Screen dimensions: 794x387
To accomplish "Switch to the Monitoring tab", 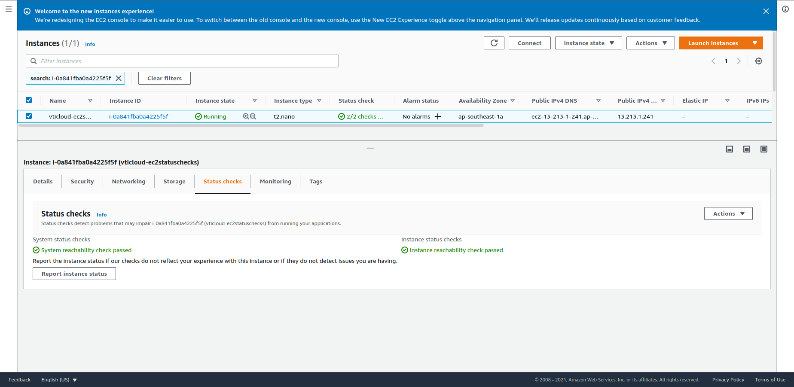I will pyautogui.click(x=275, y=181).
